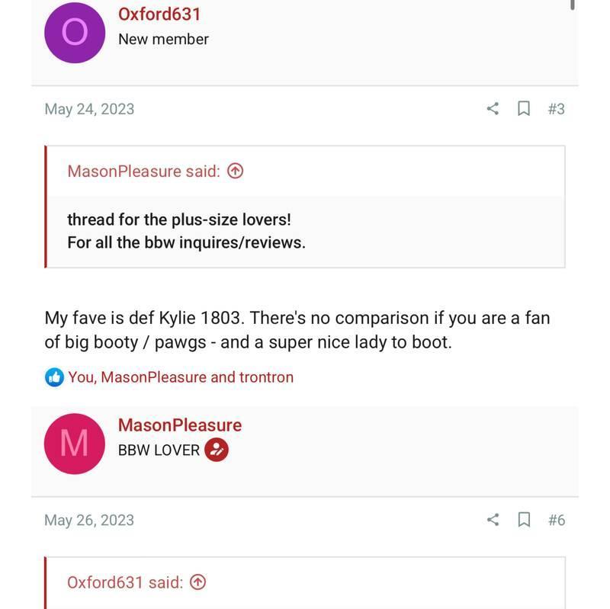
Task: Open Oxford631's purple avatar
Action: pyautogui.click(x=75, y=33)
